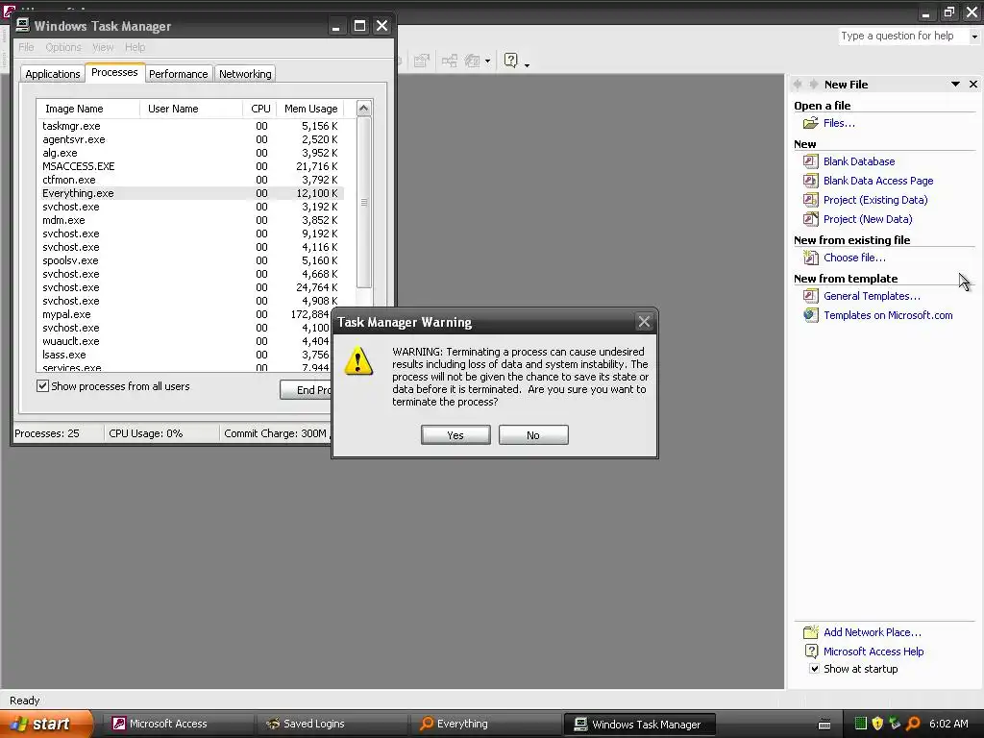Screen dimensions: 984x738
Task: Select mdm.exe process row
Action: click(190, 220)
